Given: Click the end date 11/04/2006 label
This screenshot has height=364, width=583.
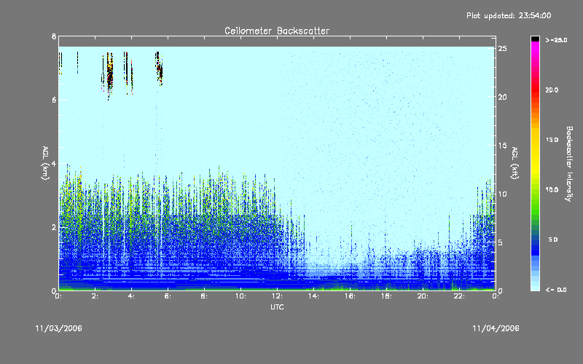Looking at the screenshot, I should (496, 328).
